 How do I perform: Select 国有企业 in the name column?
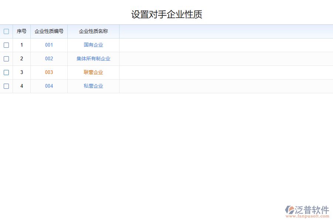tap(93, 45)
